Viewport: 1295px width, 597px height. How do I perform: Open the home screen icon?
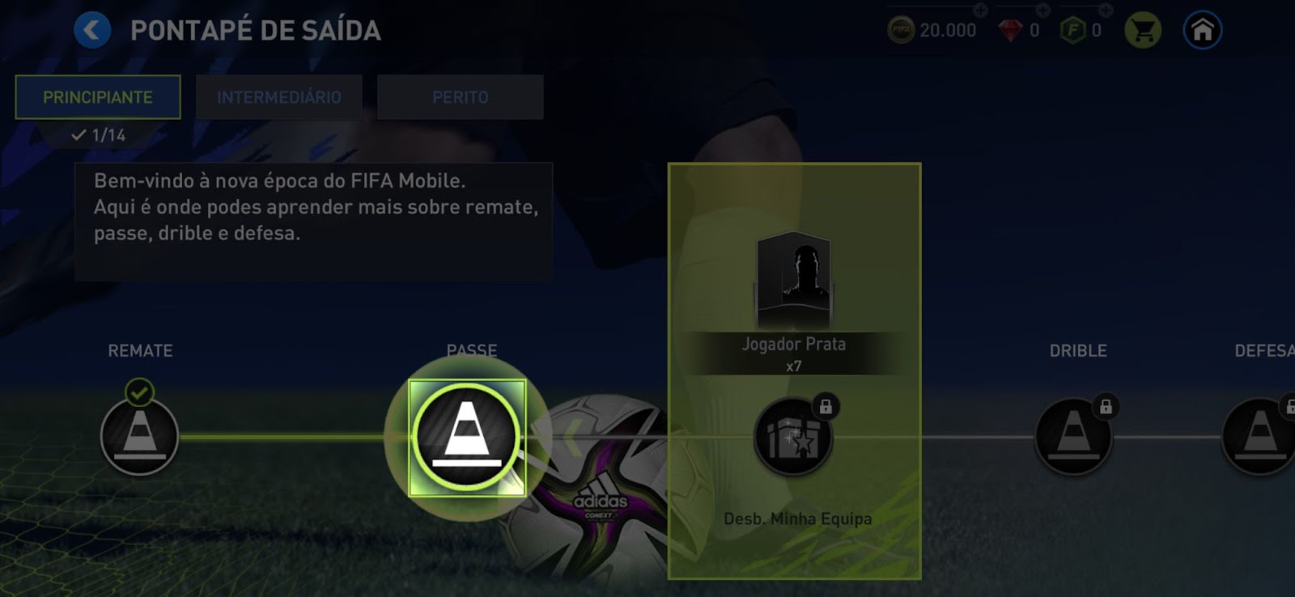coord(1202,31)
